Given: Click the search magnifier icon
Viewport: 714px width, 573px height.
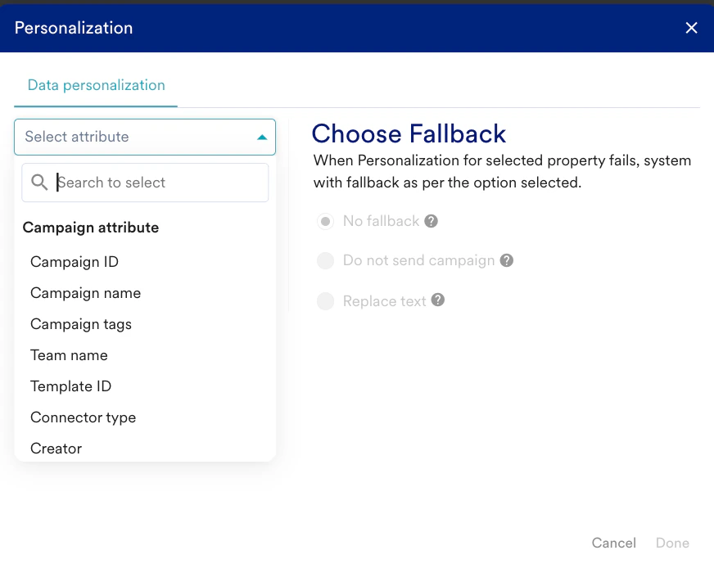Looking at the screenshot, I should coord(38,183).
